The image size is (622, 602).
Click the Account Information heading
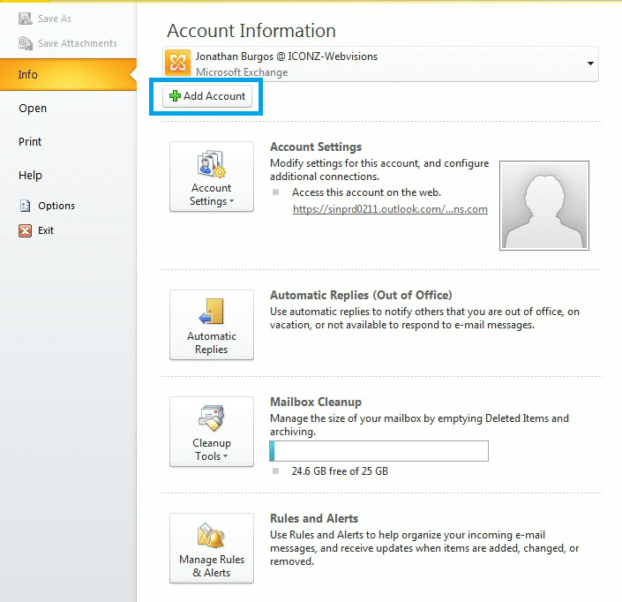coord(251,31)
